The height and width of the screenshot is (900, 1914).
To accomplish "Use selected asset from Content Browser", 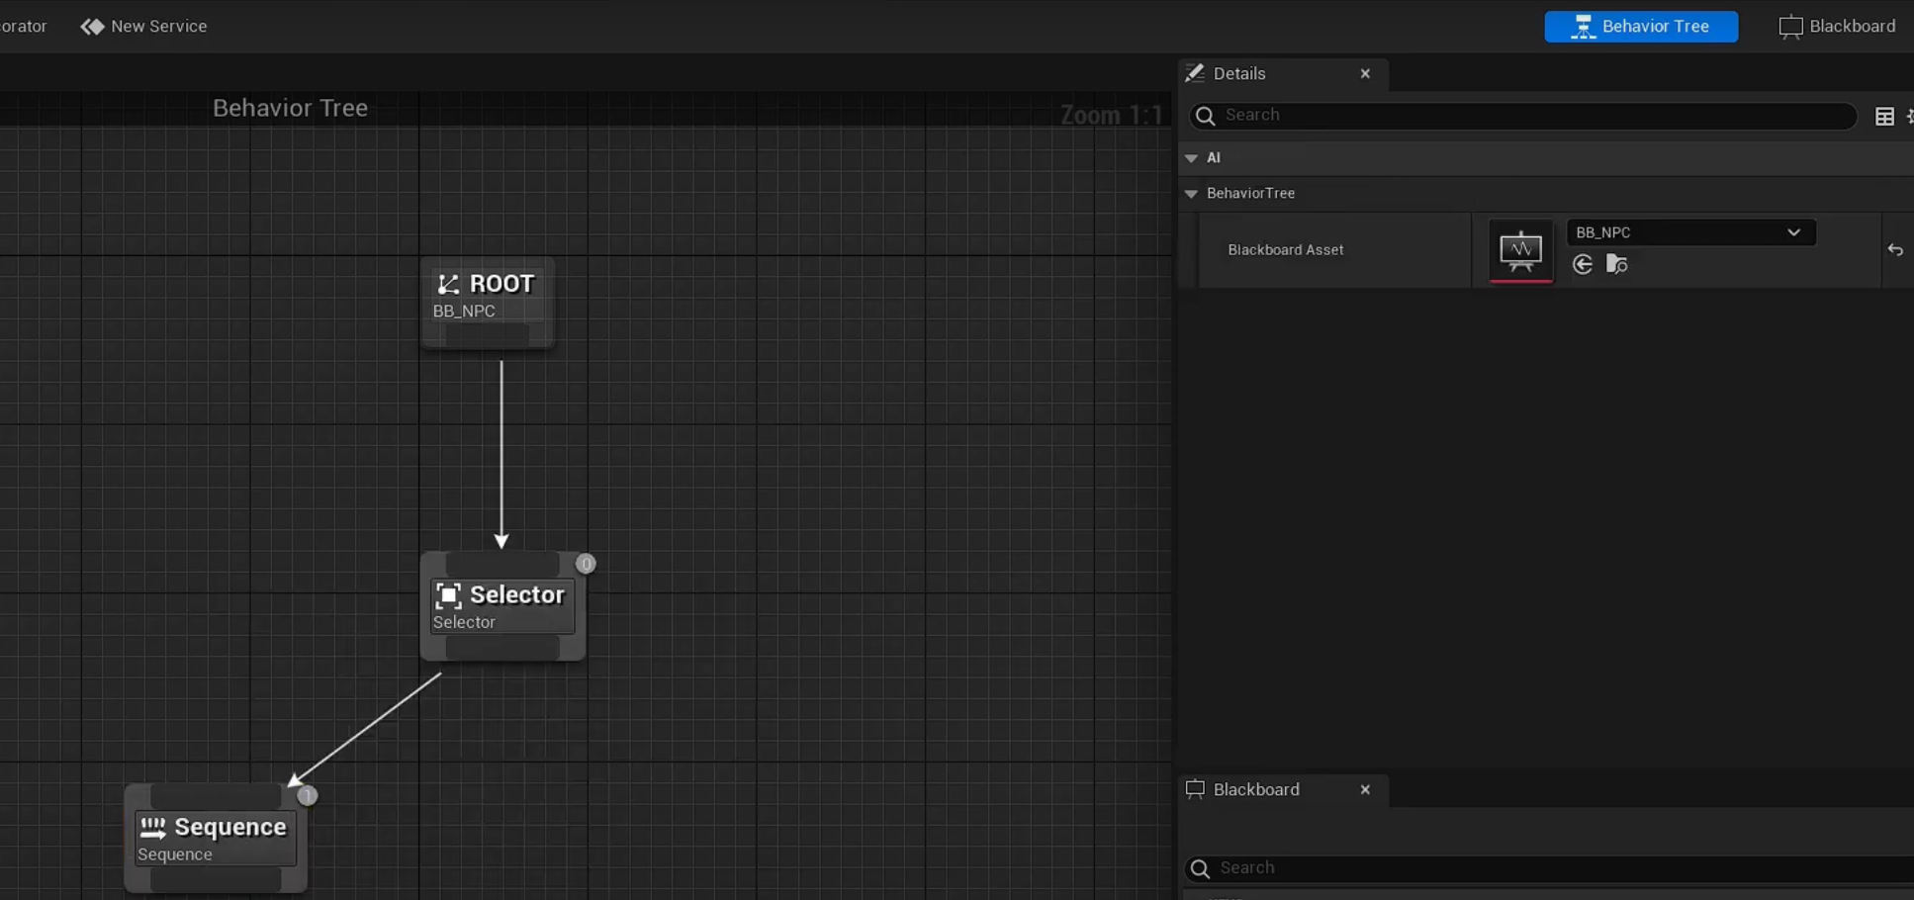I will tap(1583, 264).
